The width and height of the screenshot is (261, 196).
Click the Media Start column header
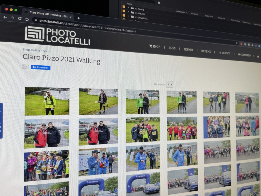click(x=209, y=16)
